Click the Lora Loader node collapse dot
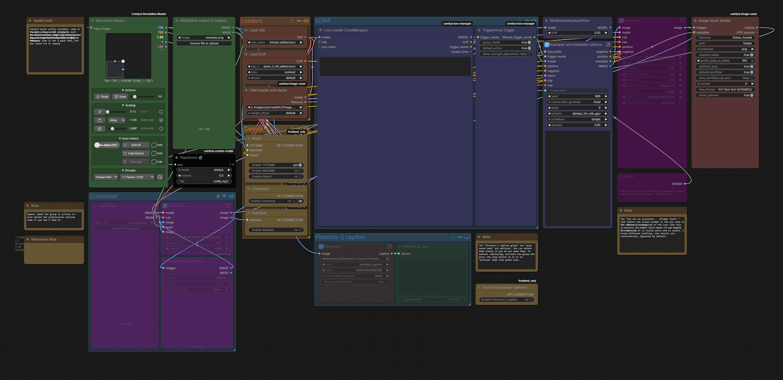This screenshot has width=783, height=380. pyautogui.click(x=321, y=30)
